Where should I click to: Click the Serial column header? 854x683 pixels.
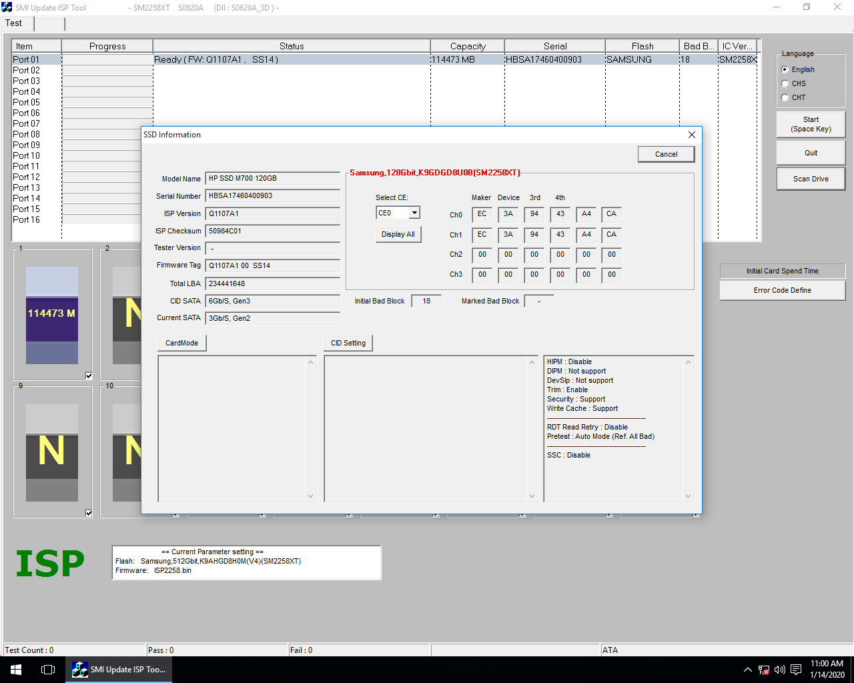[x=555, y=46]
